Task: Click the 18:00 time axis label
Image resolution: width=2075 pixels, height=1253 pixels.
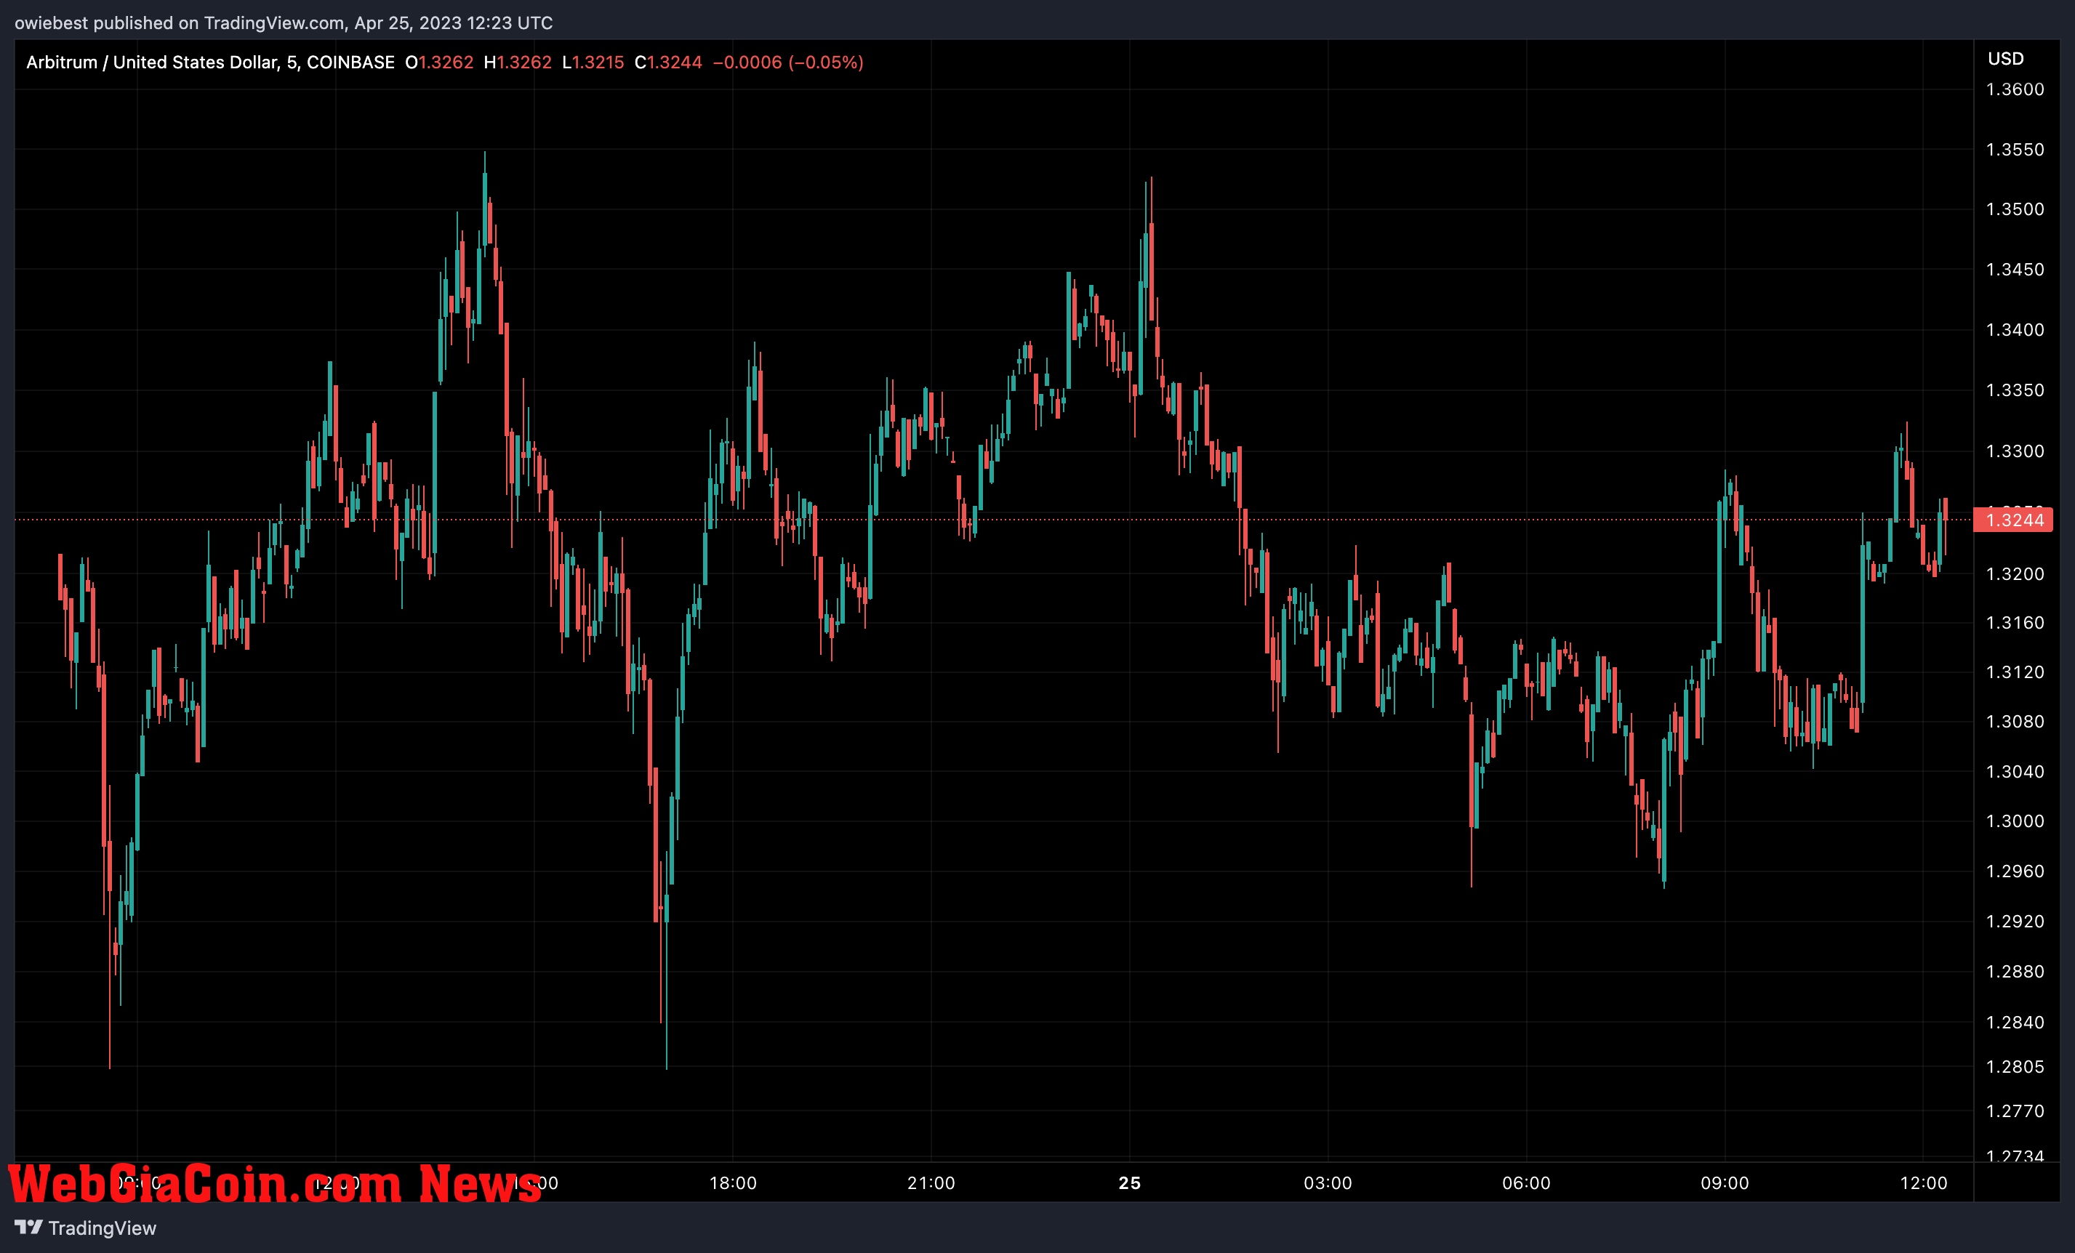Action: coord(733,1183)
